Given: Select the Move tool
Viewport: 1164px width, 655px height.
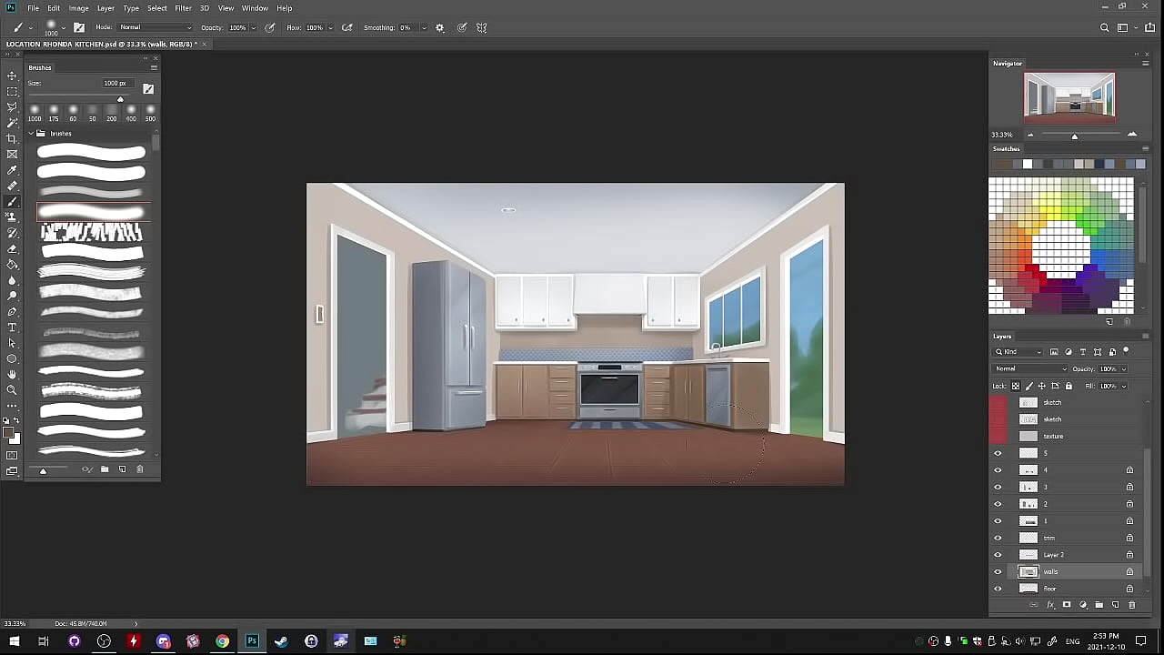Looking at the screenshot, I should pyautogui.click(x=12, y=76).
